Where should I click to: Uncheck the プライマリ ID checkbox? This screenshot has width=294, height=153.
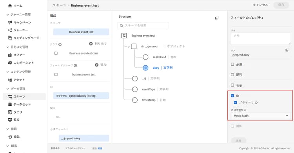tap(236, 103)
